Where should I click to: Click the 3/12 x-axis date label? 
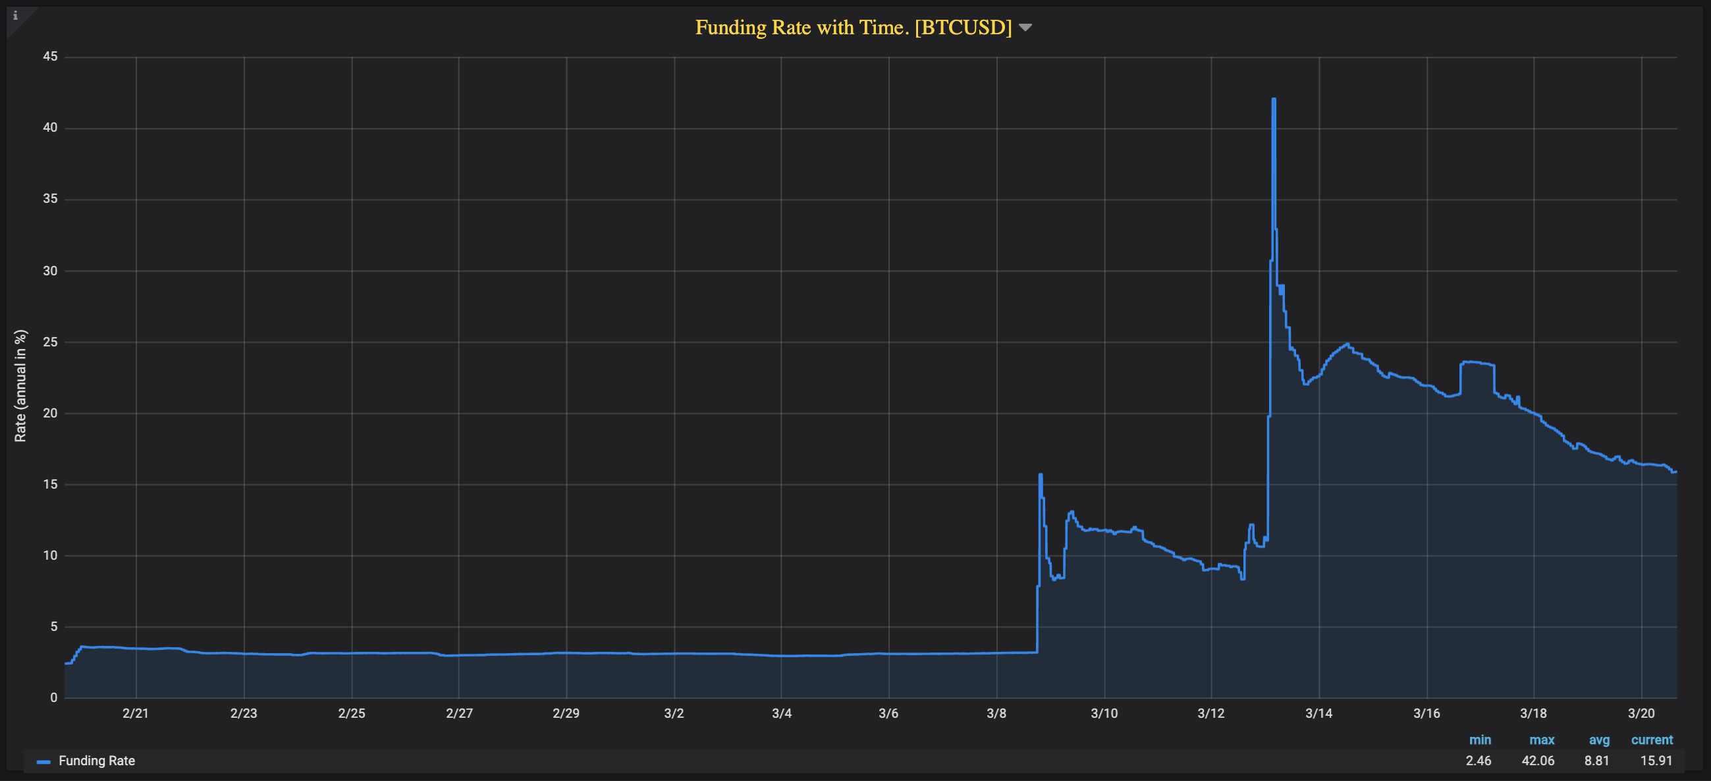1211,713
